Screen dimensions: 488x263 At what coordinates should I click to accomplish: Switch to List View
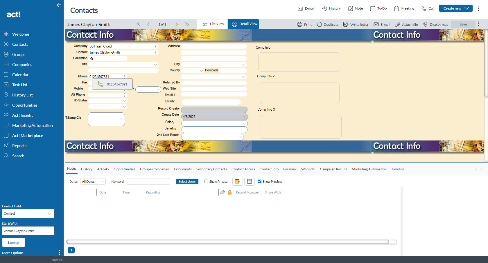click(213, 24)
